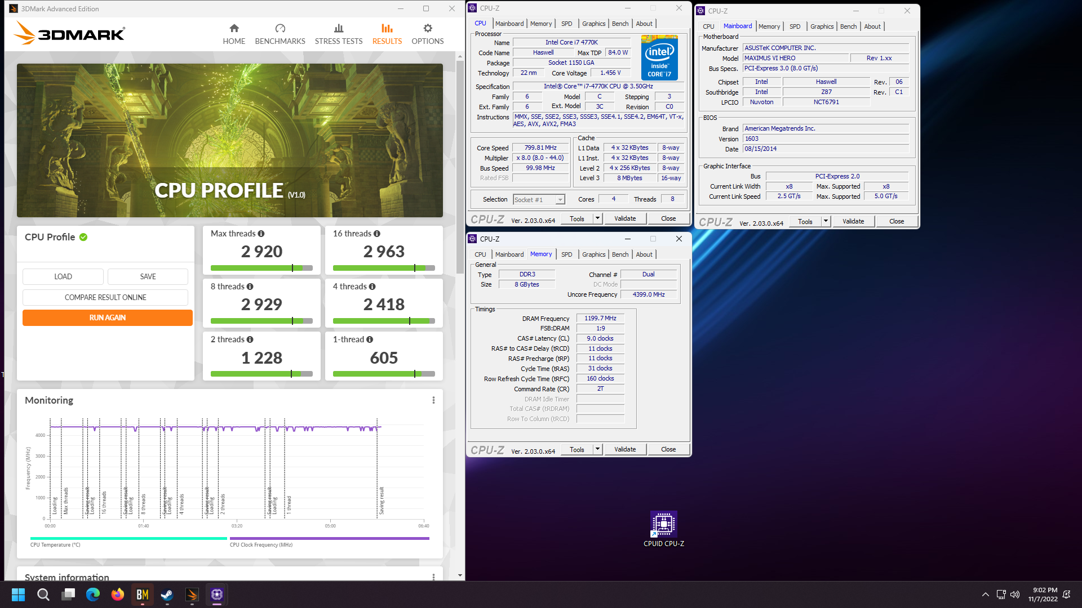Screen dimensions: 1082x608
Task: Switch to CPU-Z via its taskbar icon
Action: [x=217, y=594]
